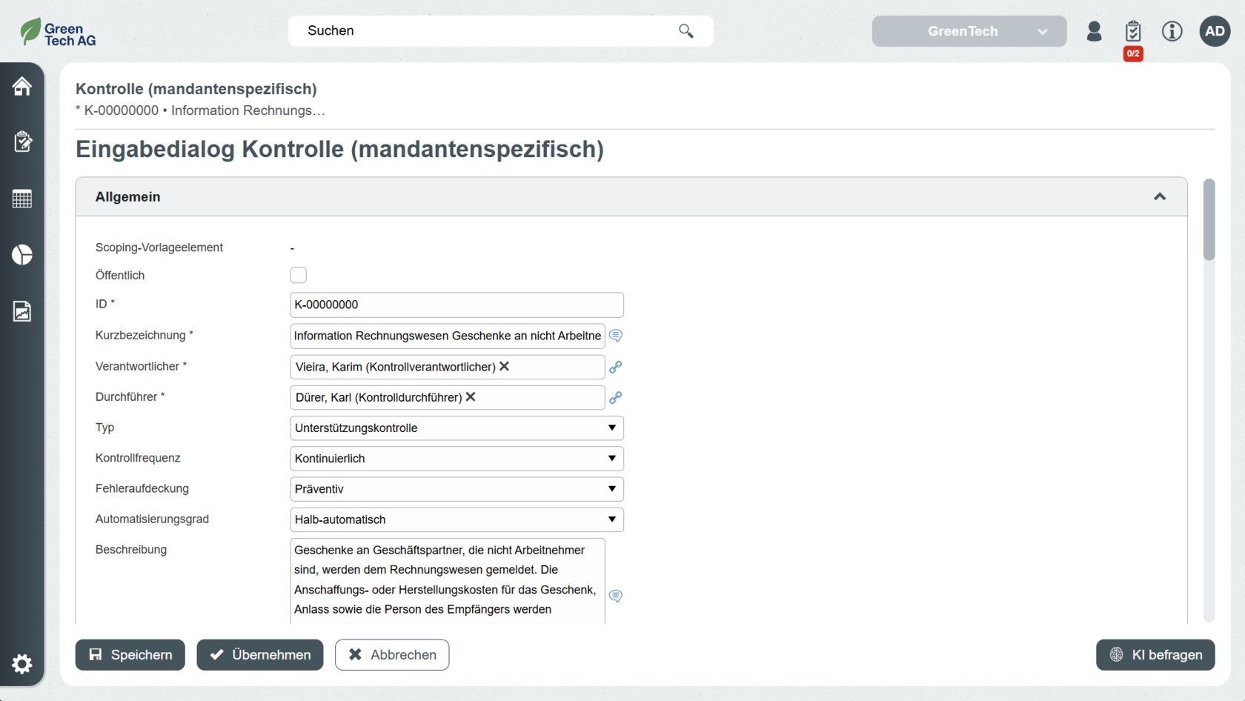Click the Speichern button
Viewport: 1245px width, 701px height.
130,655
